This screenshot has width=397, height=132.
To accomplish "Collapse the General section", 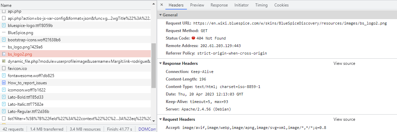I will point(161,15).
